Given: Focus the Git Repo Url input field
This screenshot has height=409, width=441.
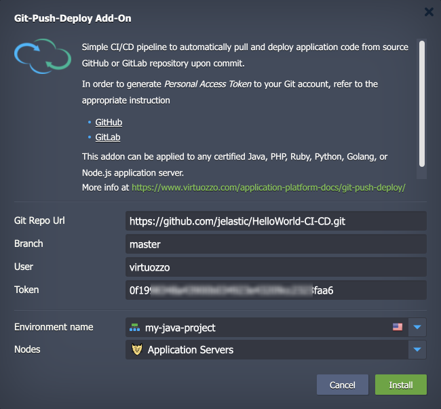Looking at the screenshot, I should point(276,221).
